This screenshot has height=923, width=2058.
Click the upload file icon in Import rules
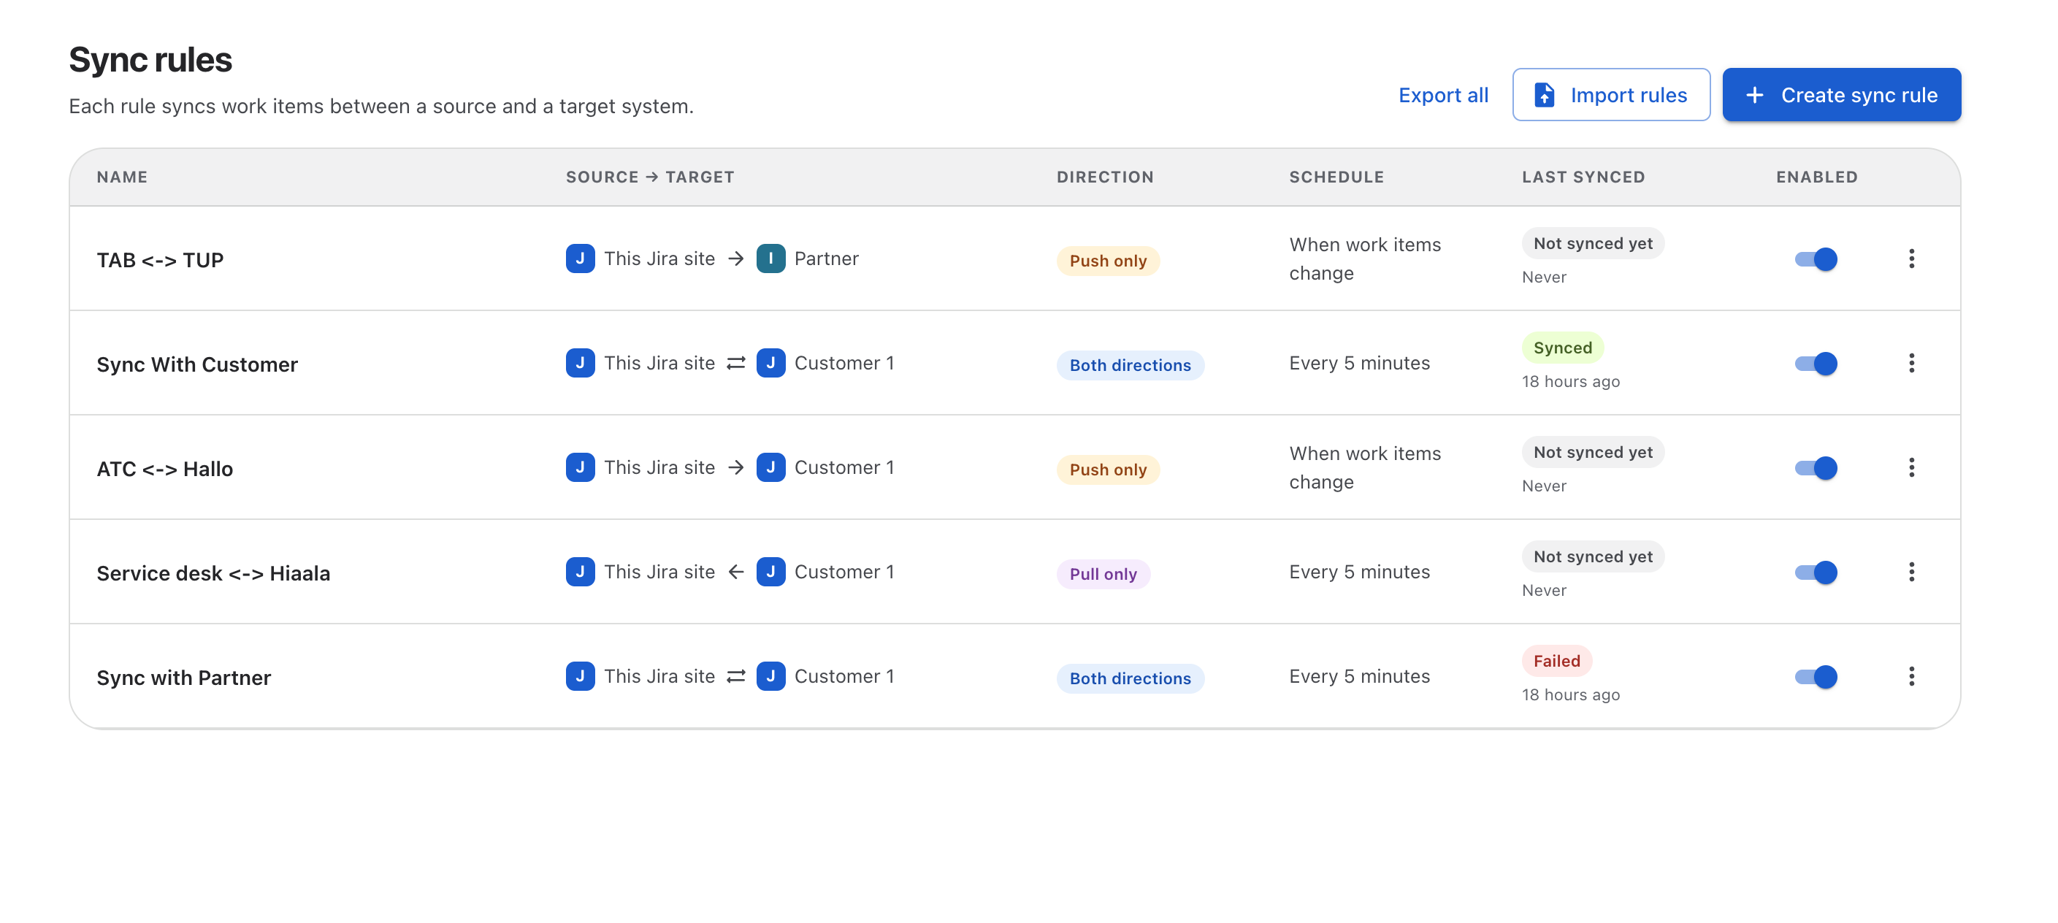point(1545,95)
